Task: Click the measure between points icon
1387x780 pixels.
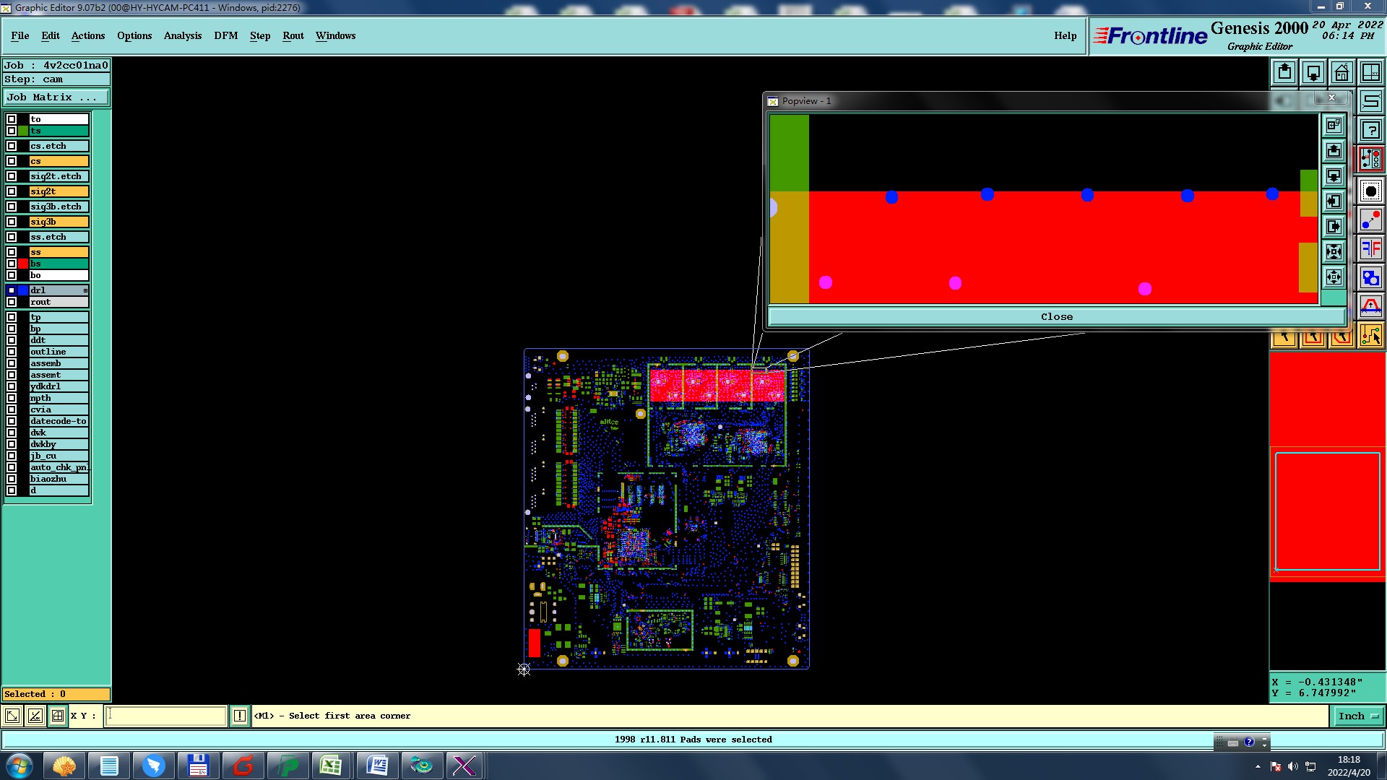Action: pyautogui.click(x=1370, y=220)
